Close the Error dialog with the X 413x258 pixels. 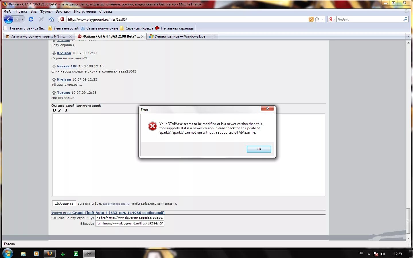pos(267,108)
